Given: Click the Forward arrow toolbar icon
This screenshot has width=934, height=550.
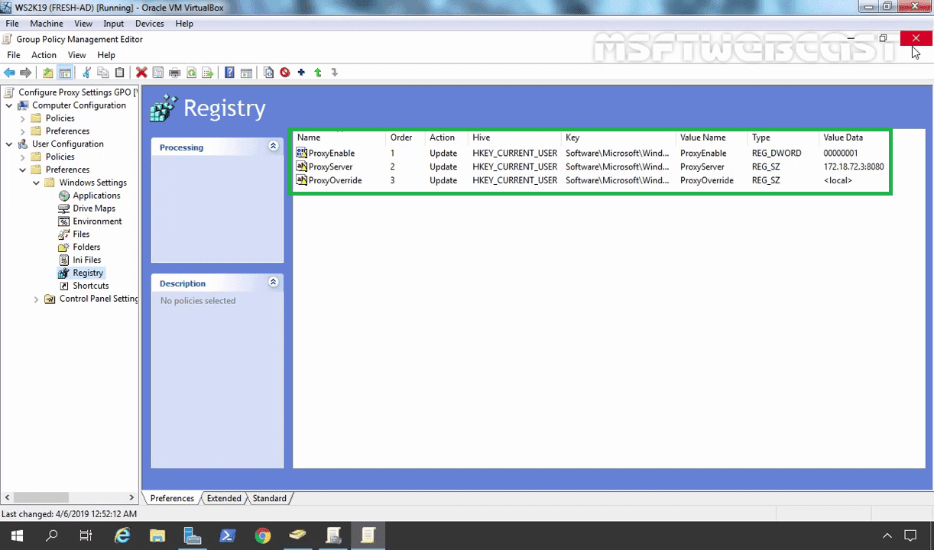Looking at the screenshot, I should (x=25, y=73).
